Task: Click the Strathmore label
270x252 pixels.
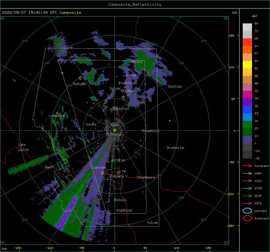Action: click(146, 177)
